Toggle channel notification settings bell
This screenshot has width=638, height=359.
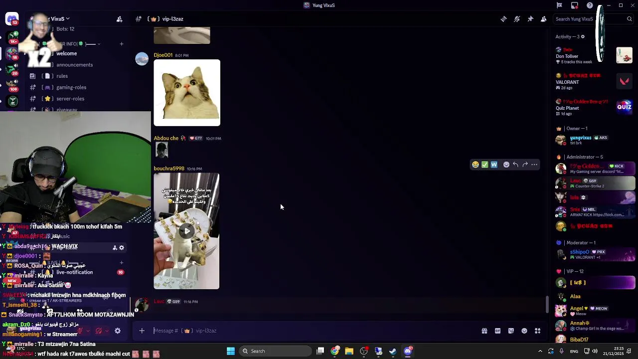(517, 19)
